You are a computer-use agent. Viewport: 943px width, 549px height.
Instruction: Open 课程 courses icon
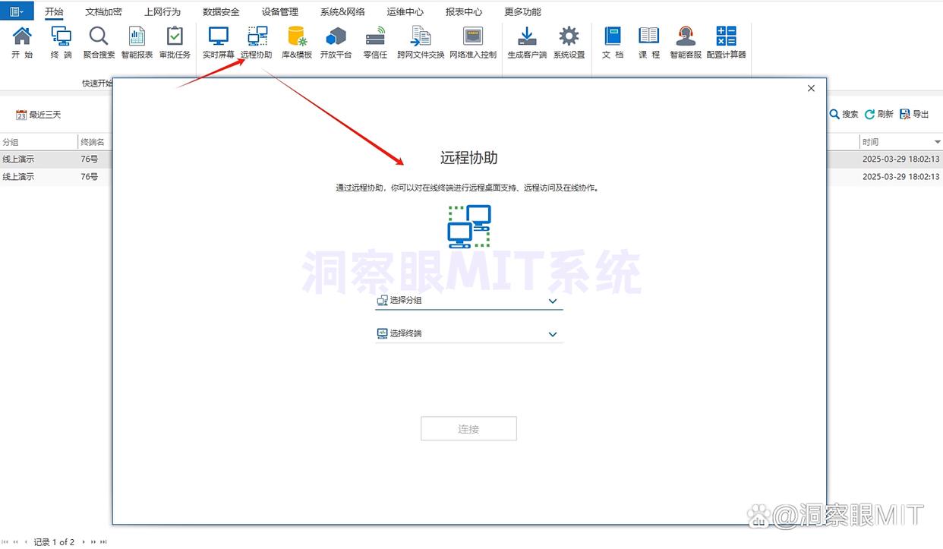click(649, 43)
